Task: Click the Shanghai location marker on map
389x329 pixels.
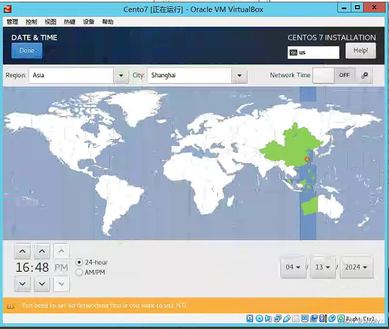Action: pyautogui.click(x=307, y=159)
